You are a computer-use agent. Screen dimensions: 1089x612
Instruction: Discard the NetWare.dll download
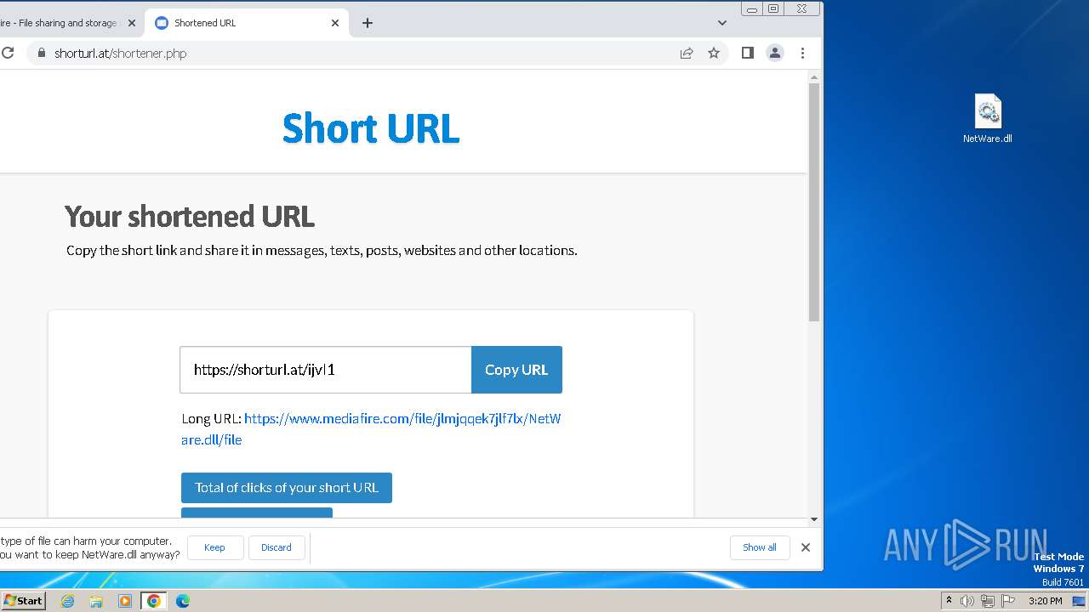tap(277, 547)
